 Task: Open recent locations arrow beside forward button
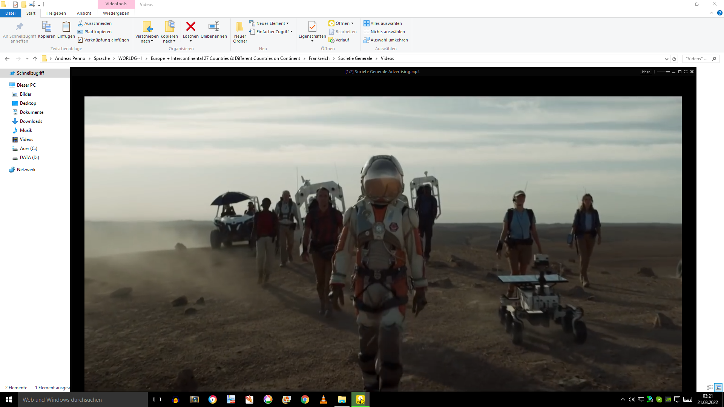27,59
